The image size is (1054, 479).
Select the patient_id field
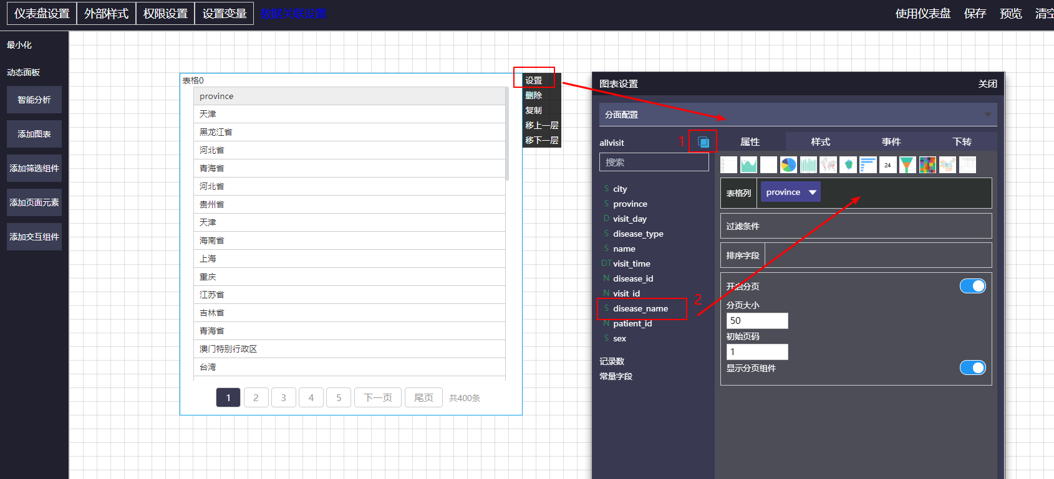coord(632,323)
